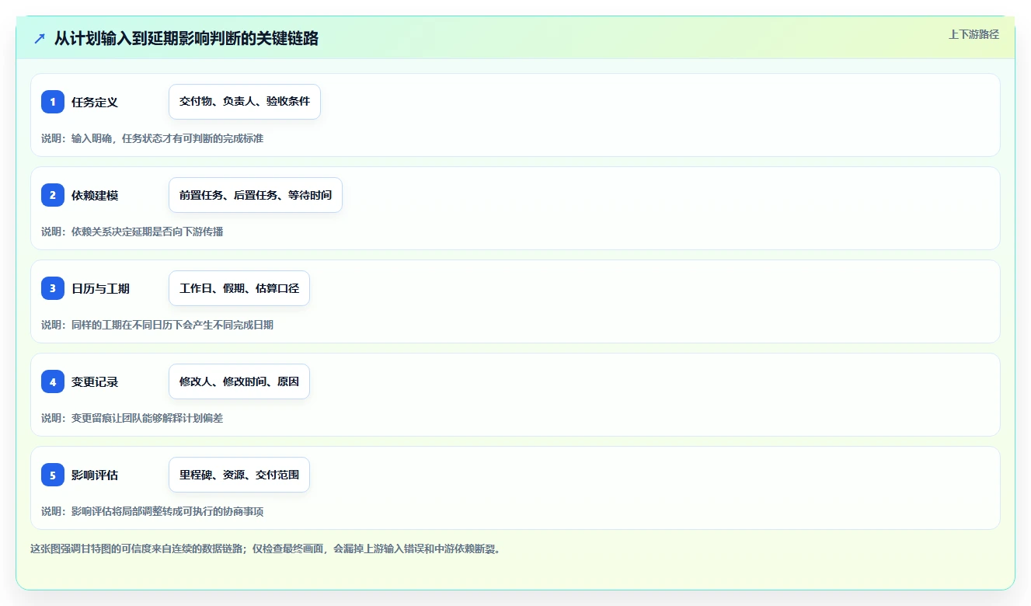1031x606 pixels.
Task: Click the 交付物、负责人、验收条件 chip
Action: pyautogui.click(x=245, y=102)
